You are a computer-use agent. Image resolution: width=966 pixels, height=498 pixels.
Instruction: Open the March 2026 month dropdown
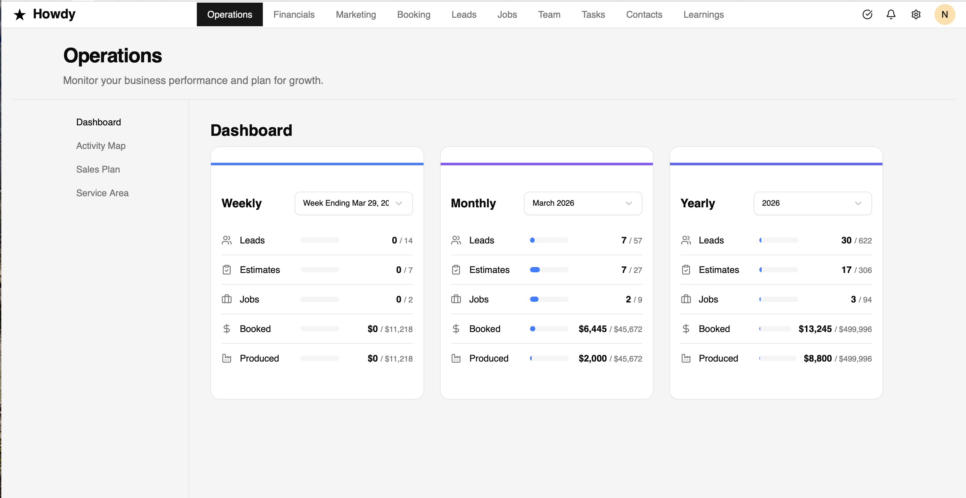pyautogui.click(x=582, y=203)
